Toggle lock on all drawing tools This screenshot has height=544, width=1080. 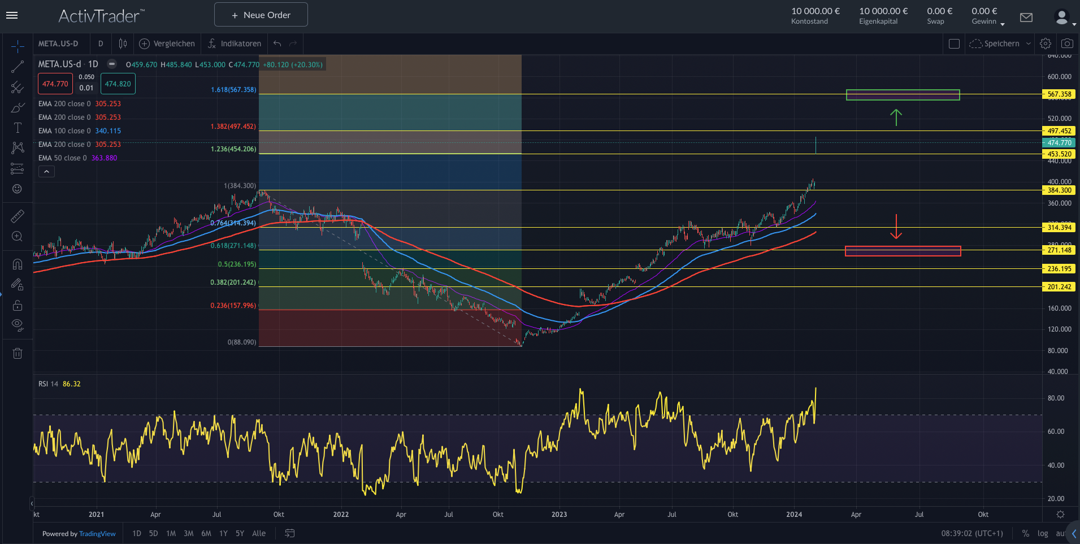coord(18,305)
